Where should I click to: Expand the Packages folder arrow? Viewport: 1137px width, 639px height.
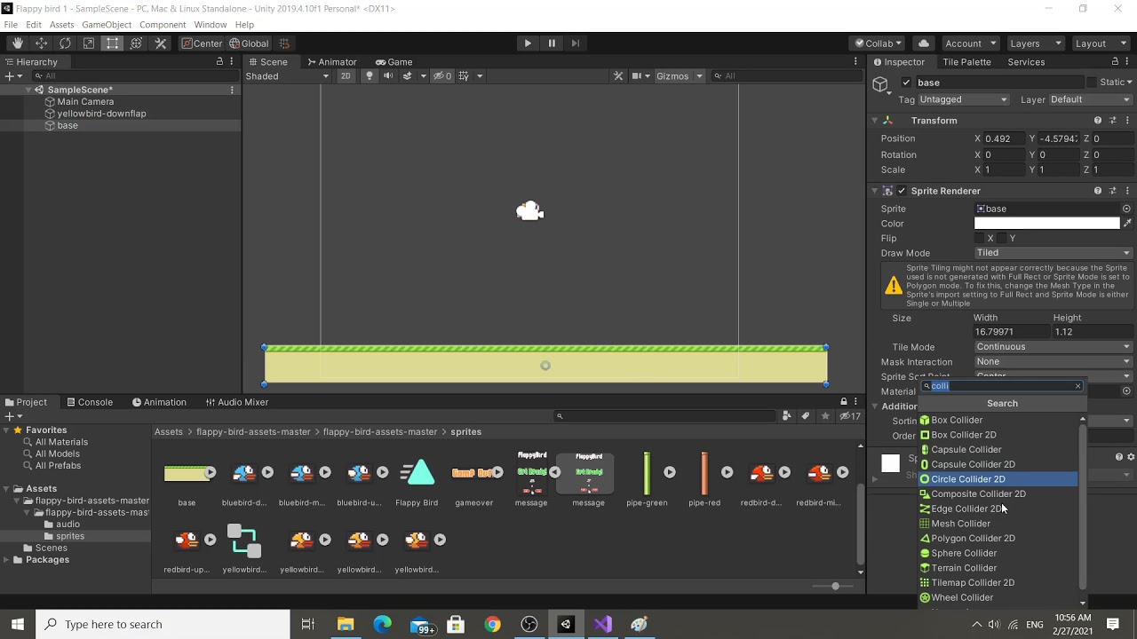tap(7, 560)
